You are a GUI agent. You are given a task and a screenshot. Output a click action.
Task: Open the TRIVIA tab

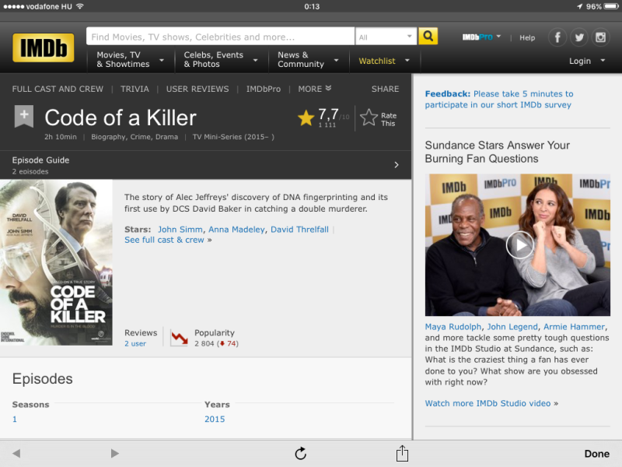(135, 89)
